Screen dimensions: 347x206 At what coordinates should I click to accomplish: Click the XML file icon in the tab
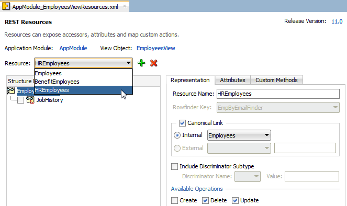click(6, 6)
